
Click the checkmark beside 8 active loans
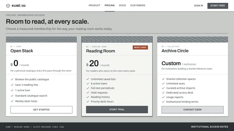88,84
